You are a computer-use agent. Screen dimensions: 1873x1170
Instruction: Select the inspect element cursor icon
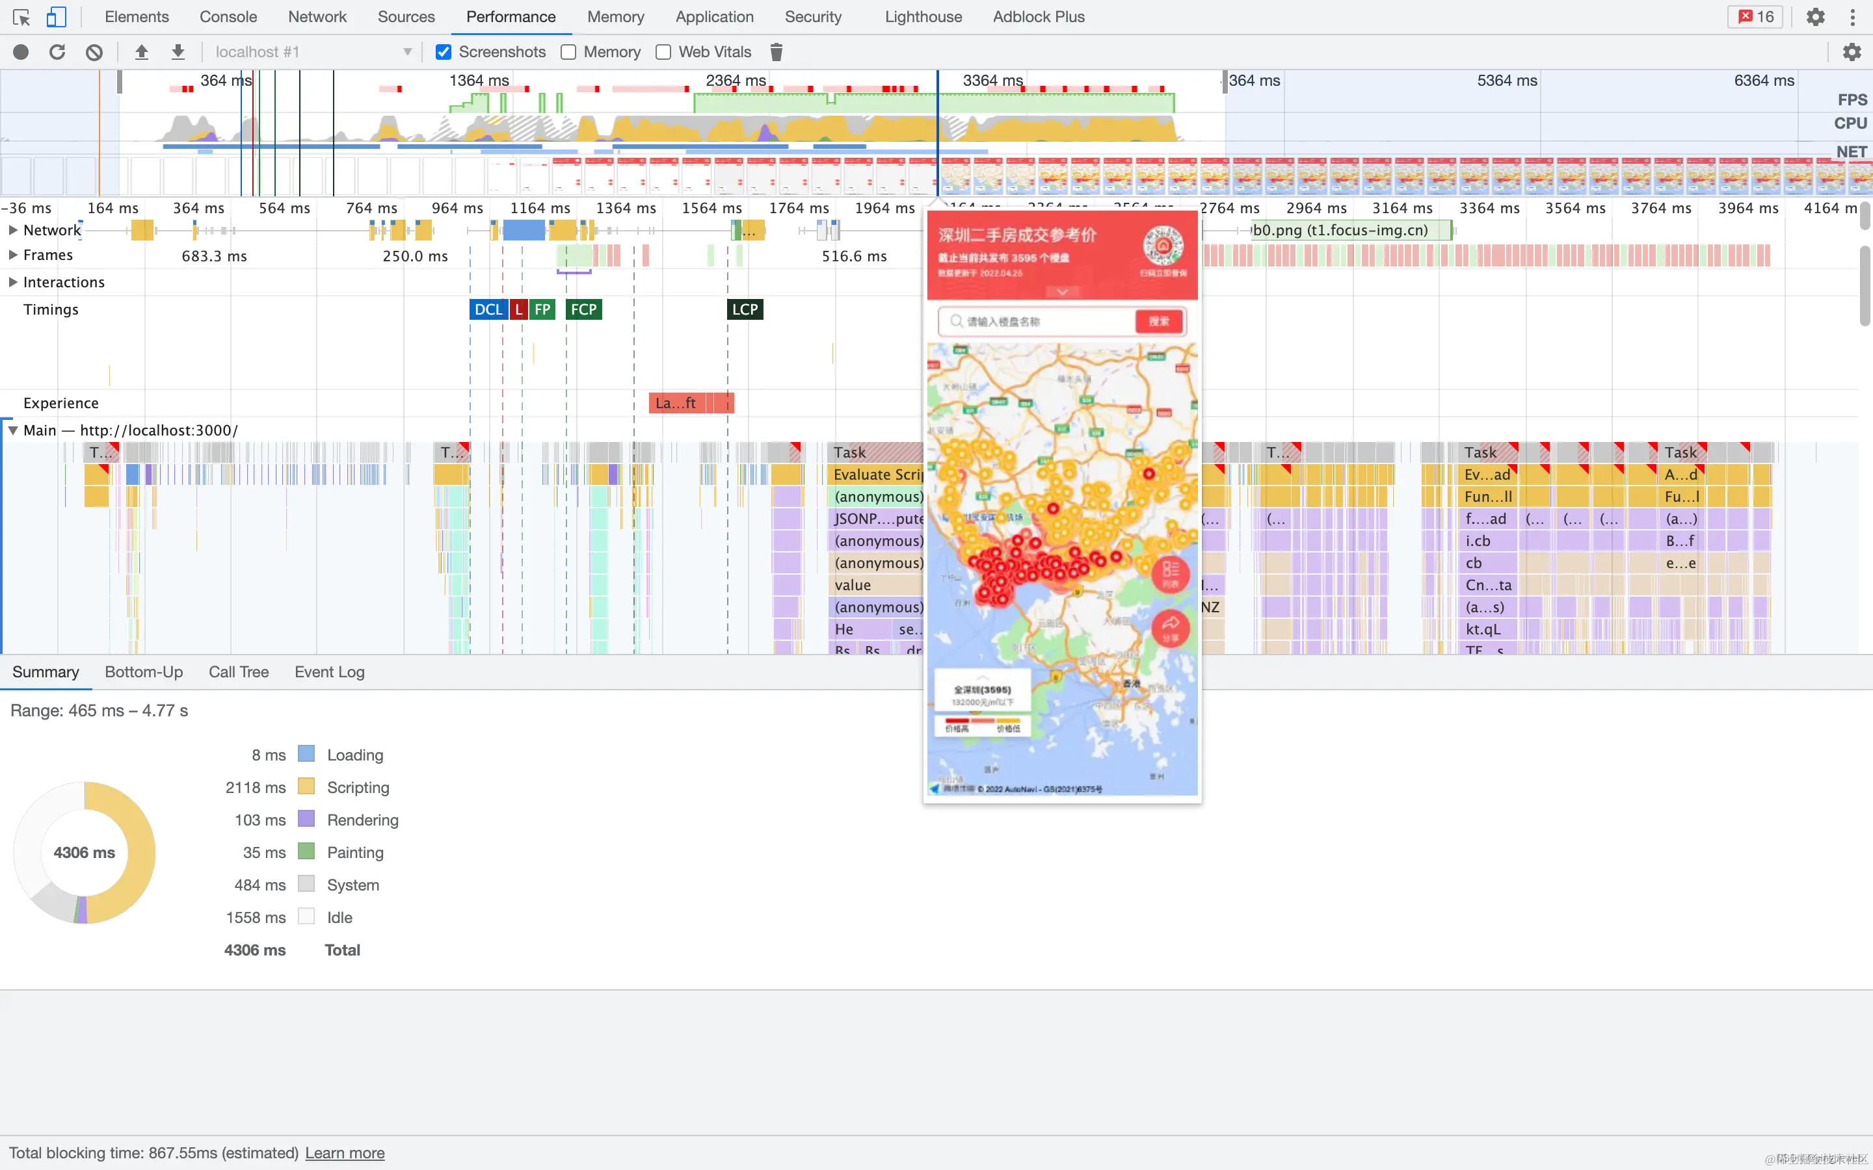tap(21, 17)
